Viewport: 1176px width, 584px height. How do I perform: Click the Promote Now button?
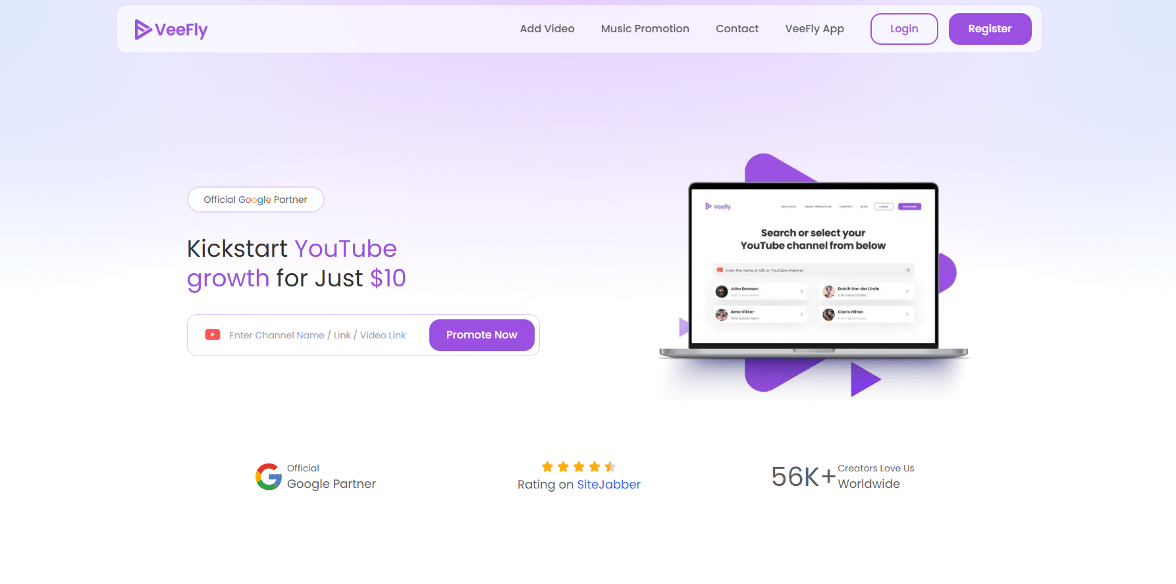click(482, 335)
